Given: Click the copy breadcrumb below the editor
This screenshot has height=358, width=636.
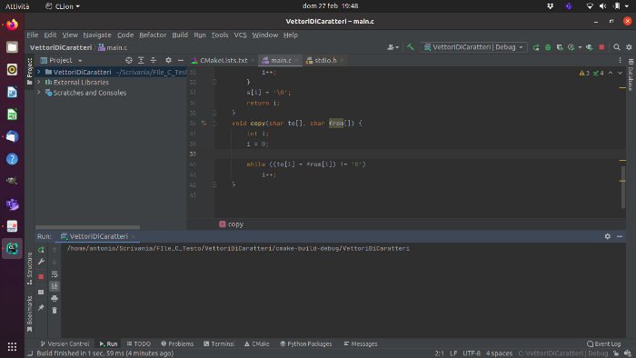Looking at the screenshot, I should pyautogui.click(x=231, y=224).
